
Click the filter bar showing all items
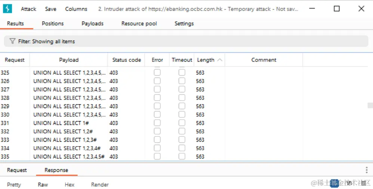[x=186, y=41]
